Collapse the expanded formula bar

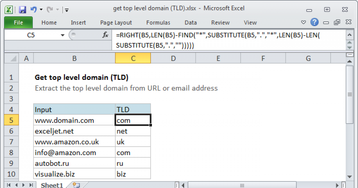[349, 35]
